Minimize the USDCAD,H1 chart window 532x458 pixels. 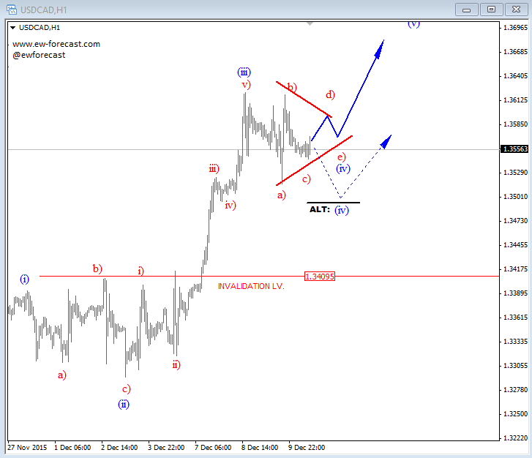pyautogui.click(x=467, y=10)
